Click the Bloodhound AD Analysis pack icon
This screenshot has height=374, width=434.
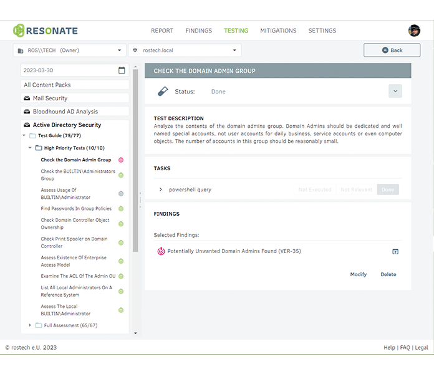pos(27,112)
